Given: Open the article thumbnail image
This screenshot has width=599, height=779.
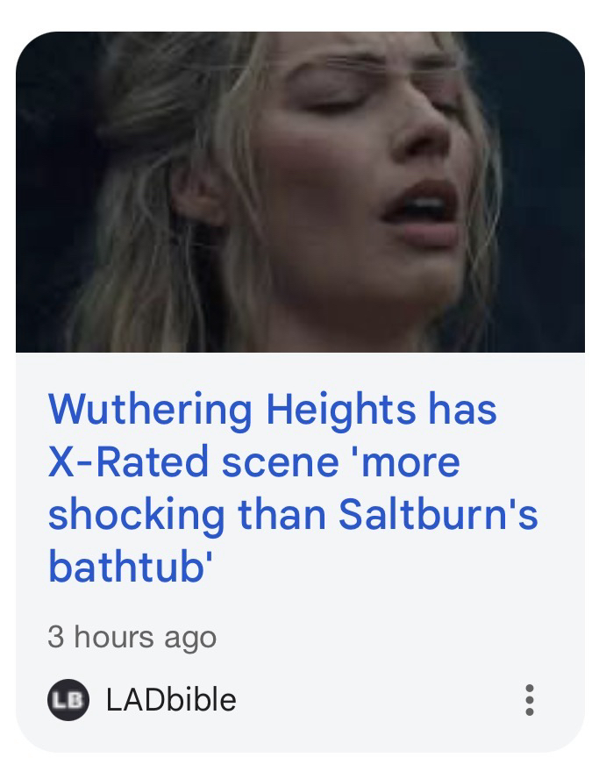Looking at the screenshot, I should 300,192.
